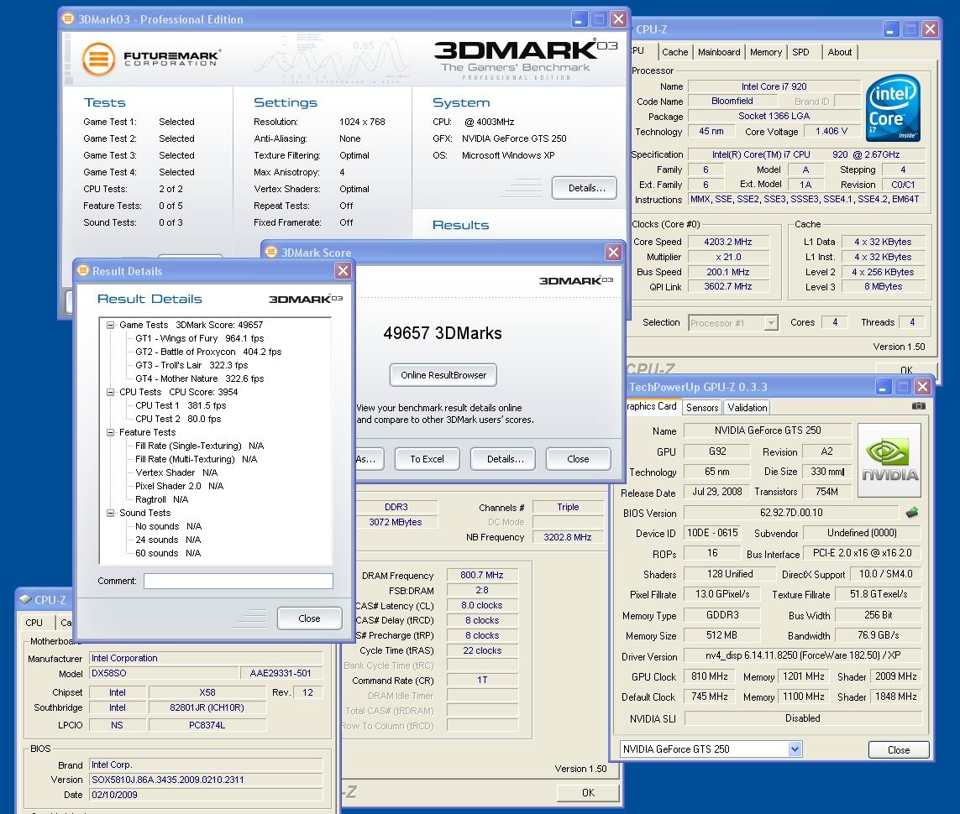Select GT1 - Wings of Fury result row
Viewport: 960px width, 814px height.
click(x=200, y=338)
